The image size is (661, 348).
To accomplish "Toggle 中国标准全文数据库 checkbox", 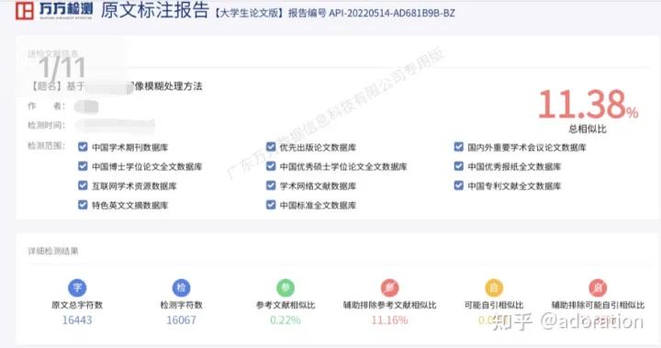I will [271, 205].
